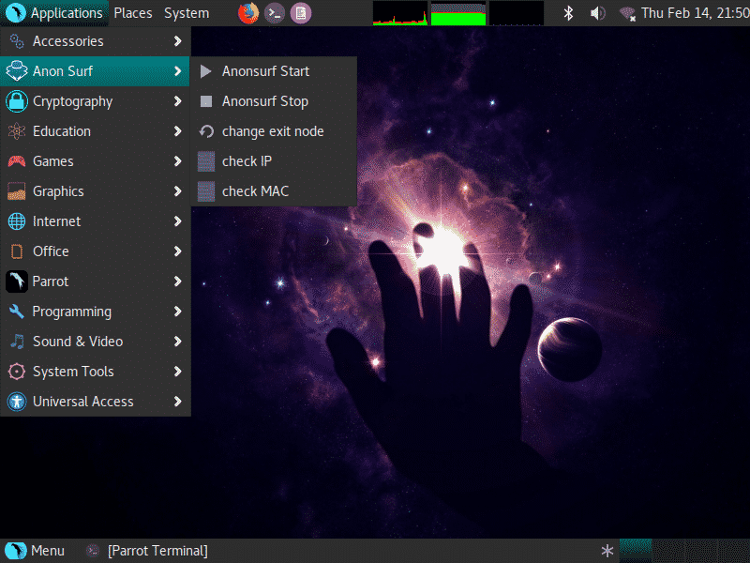Open the System menu in top bar
This screenshot has width=750, height=563.
tap(187, 13)
